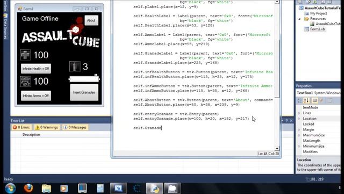Click the Col: 20 status indicator
Screen dimensions: 344x194
[x=274, y=154]
